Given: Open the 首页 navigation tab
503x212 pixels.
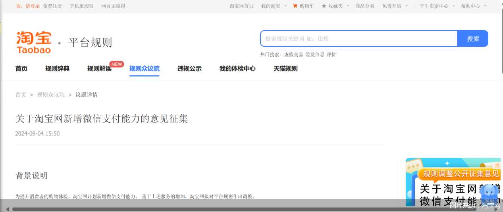Looking at the screenshot, I should tap(21, 69).
